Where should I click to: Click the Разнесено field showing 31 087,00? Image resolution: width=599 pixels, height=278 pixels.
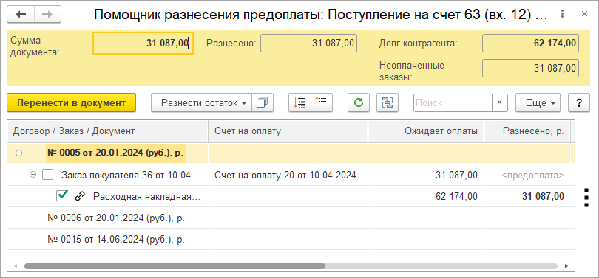click(308, 43)
